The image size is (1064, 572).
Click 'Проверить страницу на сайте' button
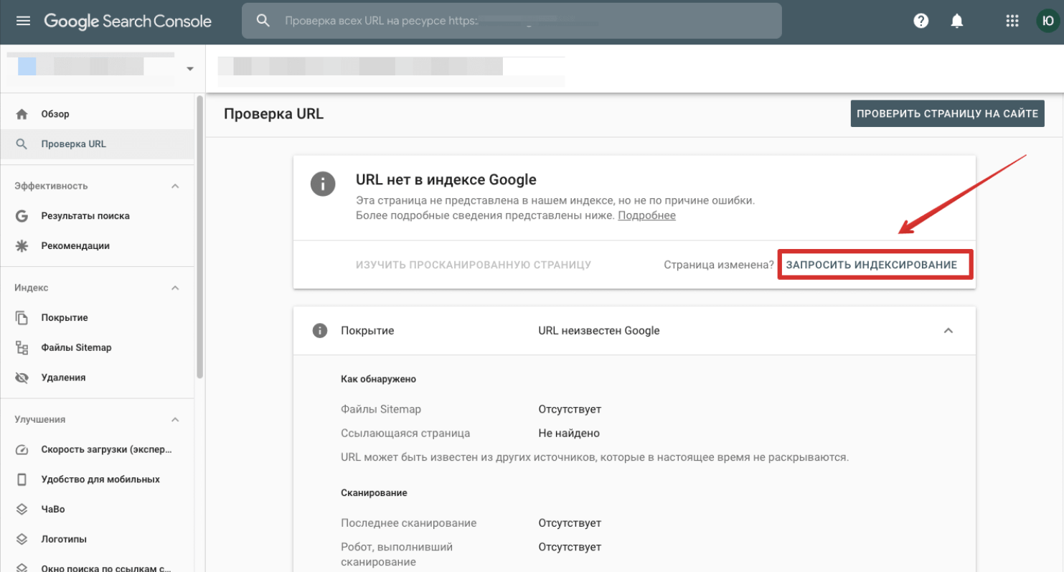pos(947,114)
